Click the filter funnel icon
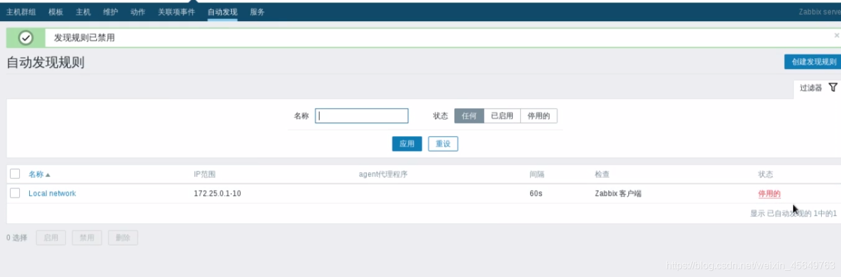 point(833,88)
